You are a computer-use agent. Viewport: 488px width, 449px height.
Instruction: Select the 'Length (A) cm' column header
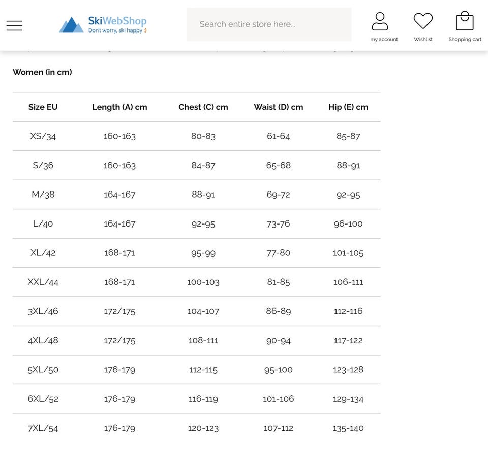[119, 107]
